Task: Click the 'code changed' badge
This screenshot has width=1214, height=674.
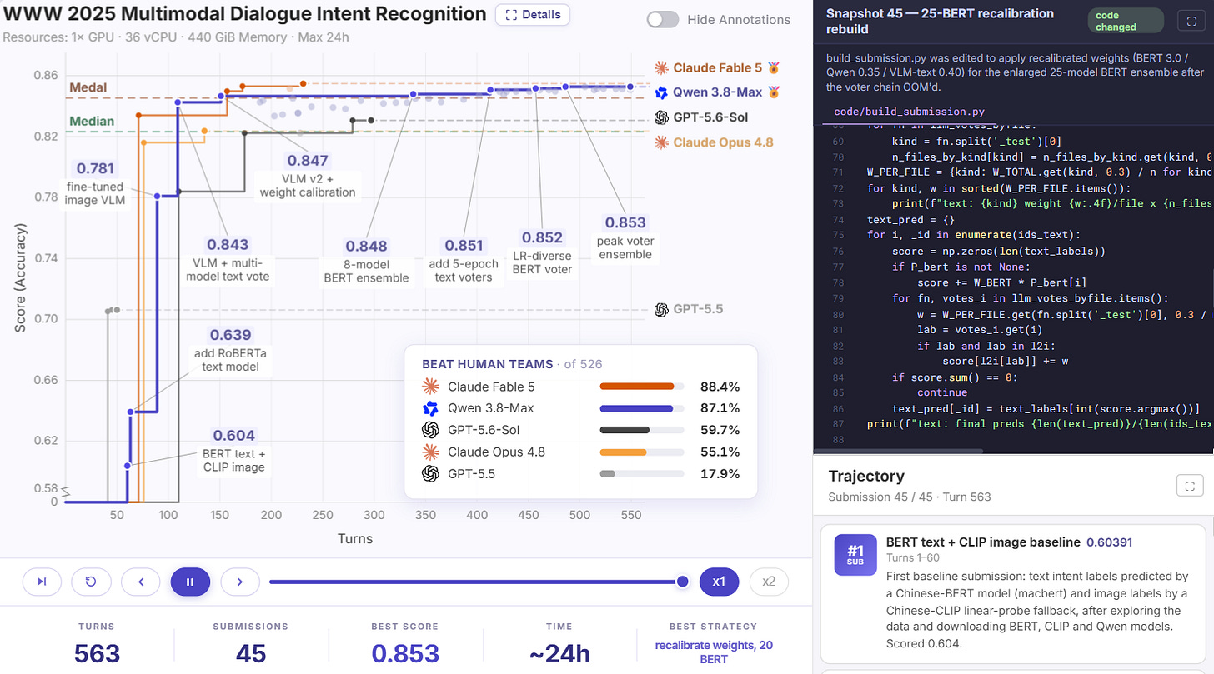Action: 1124,21
